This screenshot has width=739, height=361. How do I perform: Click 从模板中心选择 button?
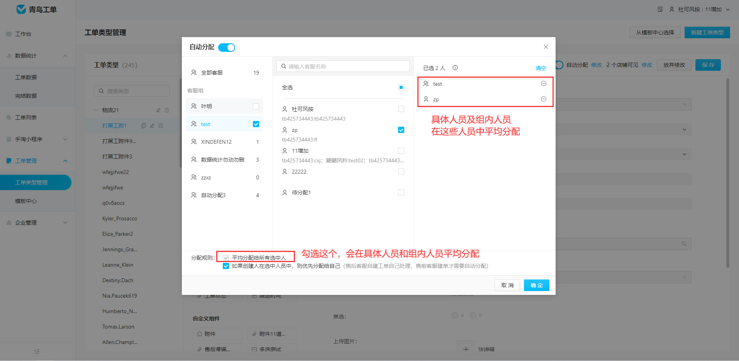[x=655, y=32]
